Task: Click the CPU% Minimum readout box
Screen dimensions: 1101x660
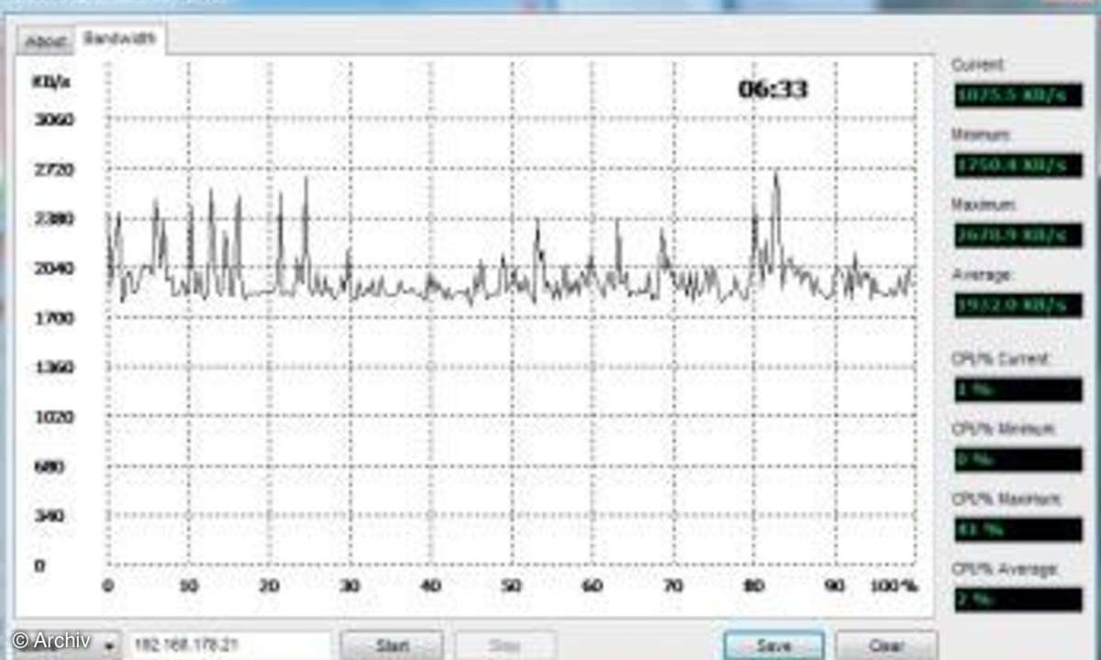Action: click(1018, 459)
